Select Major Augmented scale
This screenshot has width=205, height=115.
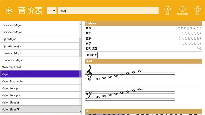pyautogui.click(x=40, y=81)
